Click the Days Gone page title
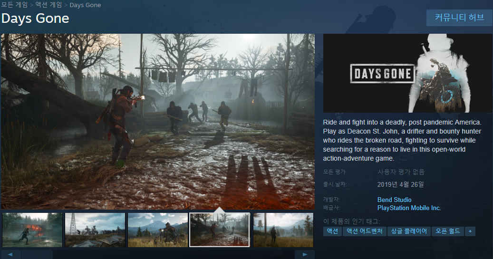The width and height of the screenshot is (493, 259). click(x=35, y=19)
